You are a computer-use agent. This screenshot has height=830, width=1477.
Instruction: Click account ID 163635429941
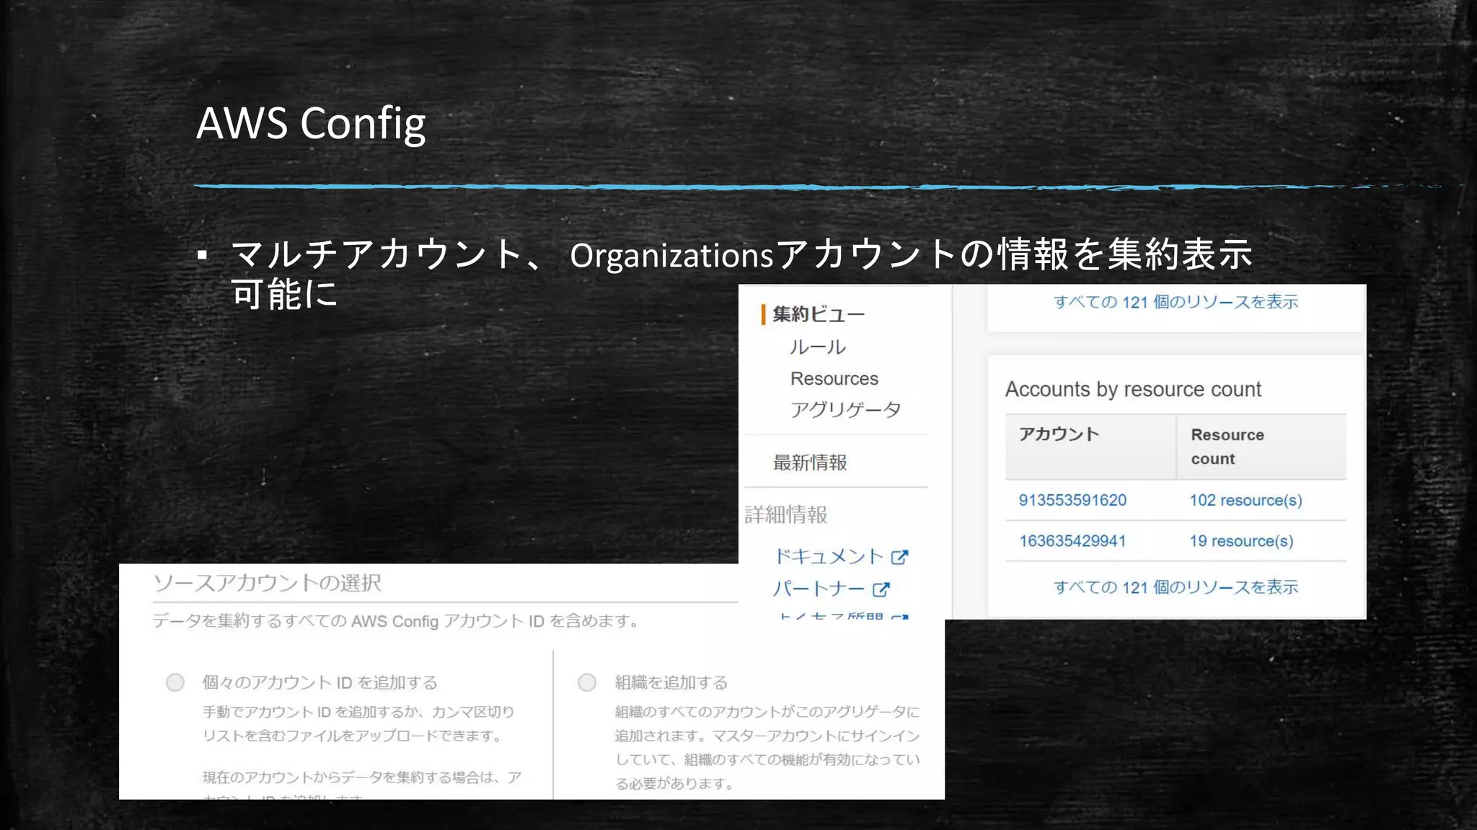[1072, 541]
